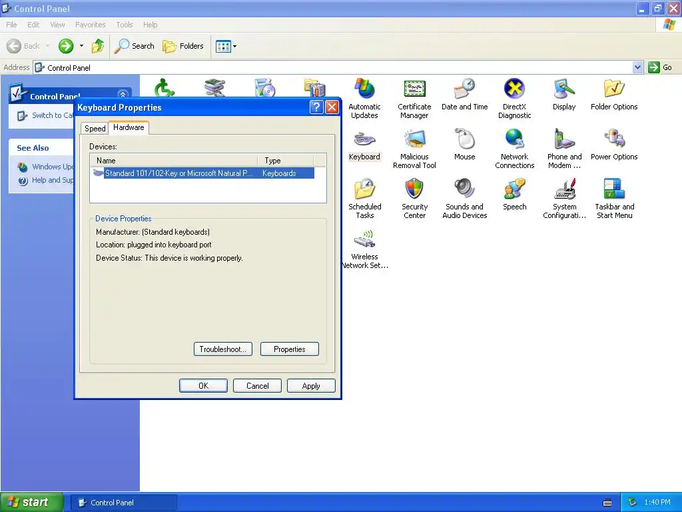Click the Name column header

tap(174, 160)
